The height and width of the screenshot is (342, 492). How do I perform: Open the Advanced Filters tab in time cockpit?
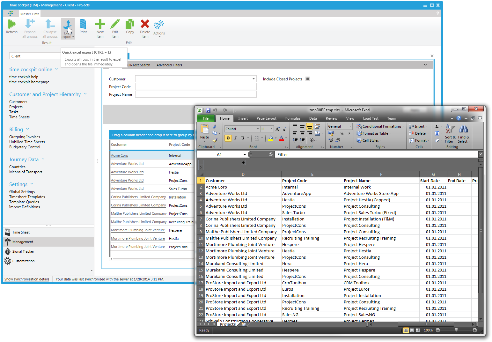[169, 65]
